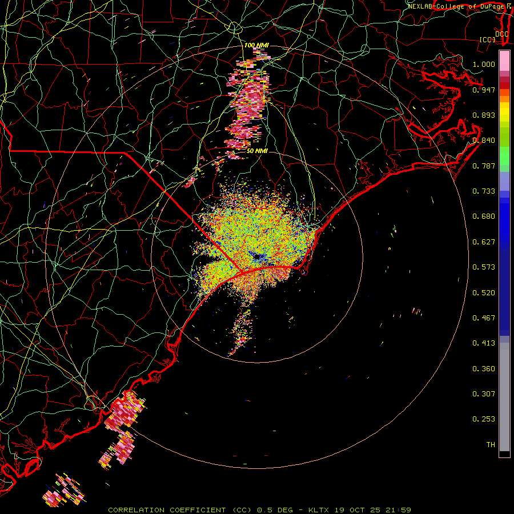Click the 0.947 scale value
514x514 pixels.
[x=484, y=90]
